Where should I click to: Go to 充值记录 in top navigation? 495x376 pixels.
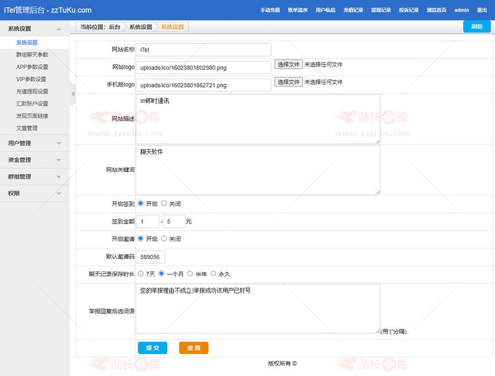point(353,10)
